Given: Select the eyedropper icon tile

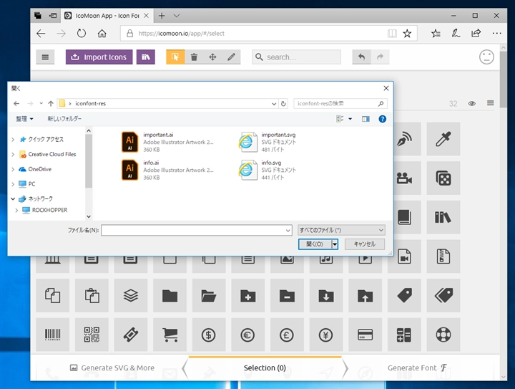Looking at the screenshot, I should point(443,139).
